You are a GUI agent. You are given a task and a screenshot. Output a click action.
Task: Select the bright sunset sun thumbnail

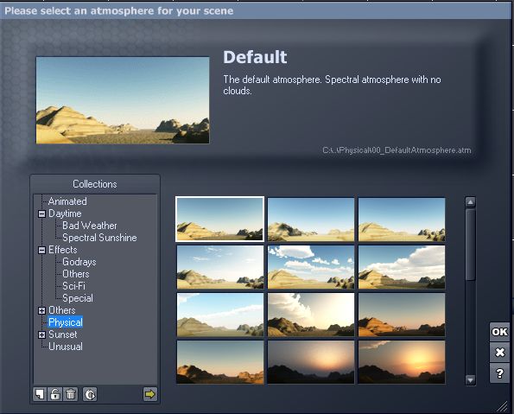click(402, 362)
